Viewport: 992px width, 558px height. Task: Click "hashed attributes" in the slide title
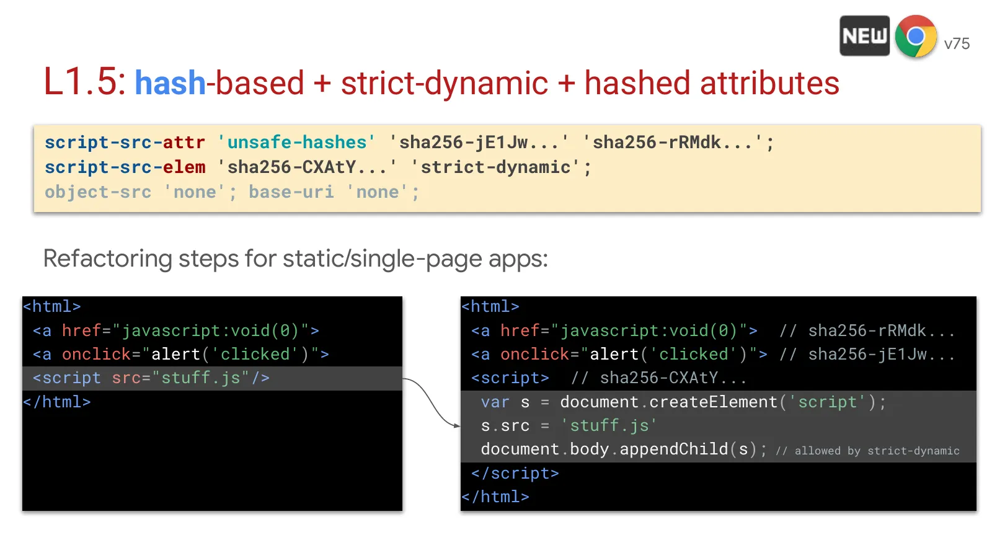tap(712, 82)
